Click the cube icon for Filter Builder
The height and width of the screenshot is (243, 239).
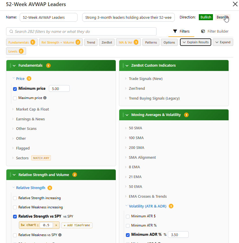[203, 31]
